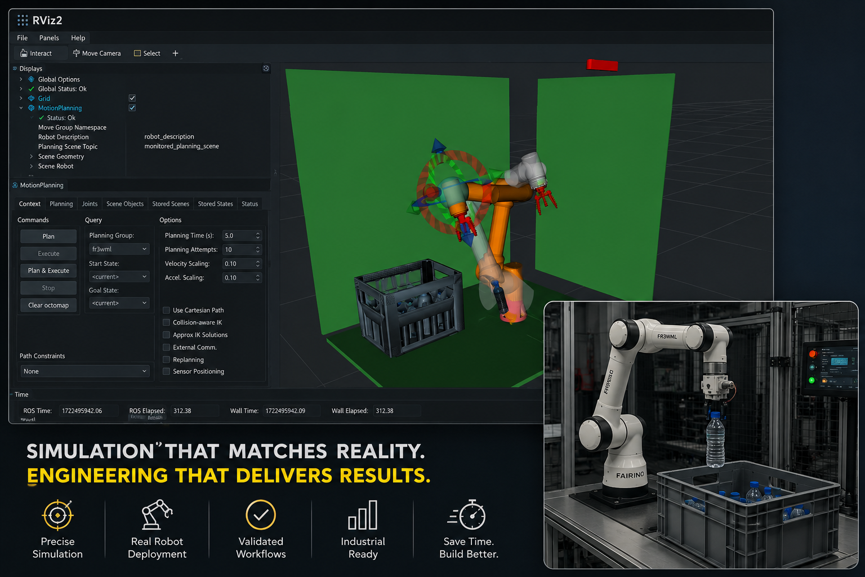
Task: Open Planning Group fr3wml dropdown
Action: pyautogui.click(x=119, y=249)
